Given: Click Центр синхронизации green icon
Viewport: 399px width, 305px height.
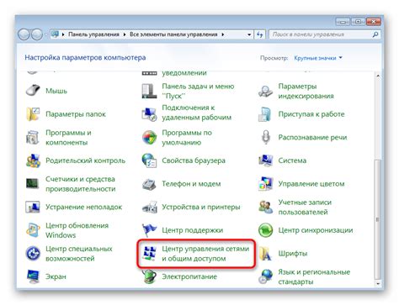Looking at the screenshot, I should 265,230.
